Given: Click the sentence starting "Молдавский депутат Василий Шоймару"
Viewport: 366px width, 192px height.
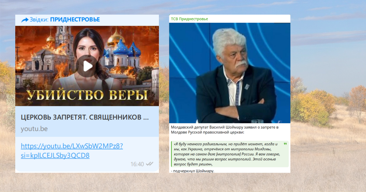Looking at the screenshot, I should click(x=225, y=130).
